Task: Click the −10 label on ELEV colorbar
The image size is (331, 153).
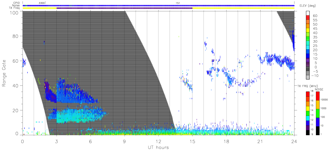Action: click(315, 76)
